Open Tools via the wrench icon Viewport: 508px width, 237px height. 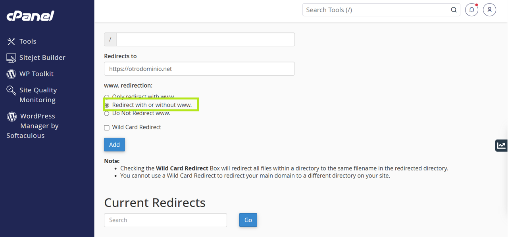click(x=11, y=41)
